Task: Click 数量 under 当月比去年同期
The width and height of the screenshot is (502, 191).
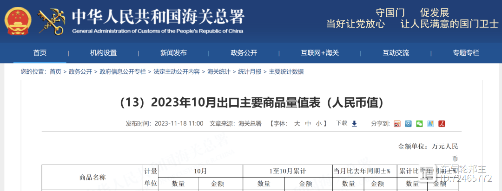Action: click(348, 184)
